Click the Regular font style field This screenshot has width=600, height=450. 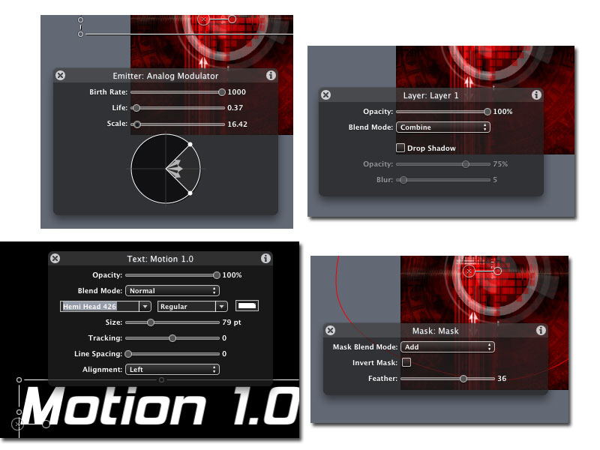(x=187, y=307)
